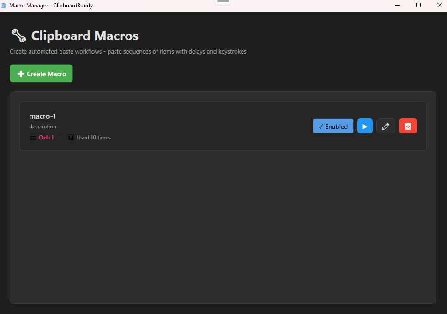Edit macro-1 with the pencil icon
Screen dimensions: 447x314
tap(386, 126)
